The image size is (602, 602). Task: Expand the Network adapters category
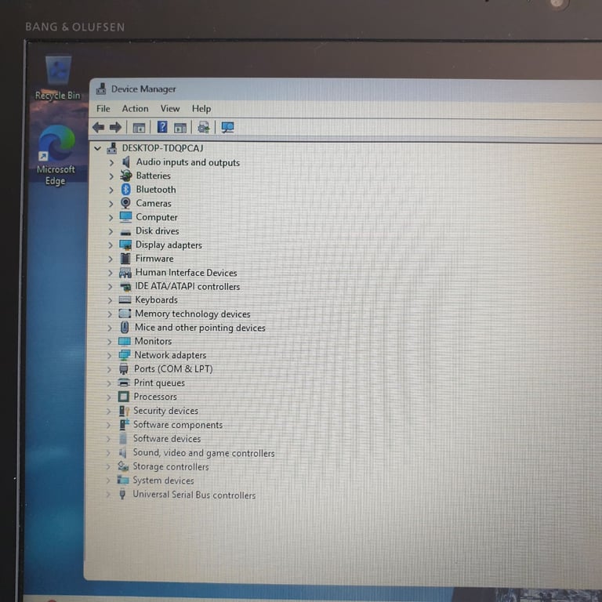[110, 356]
